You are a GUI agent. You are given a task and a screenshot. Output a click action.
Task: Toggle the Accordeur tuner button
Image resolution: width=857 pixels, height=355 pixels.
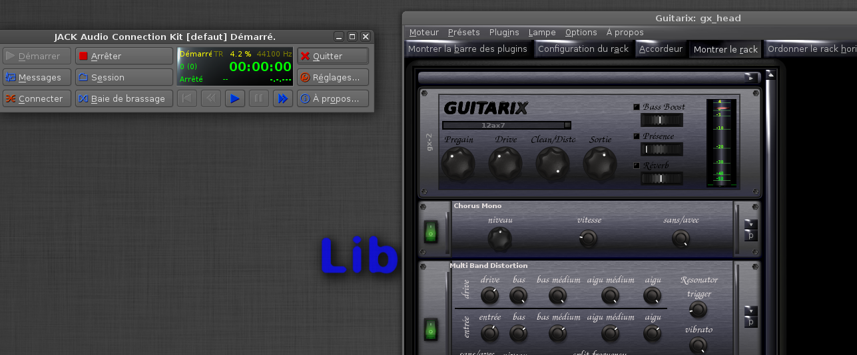click(661, 49)
